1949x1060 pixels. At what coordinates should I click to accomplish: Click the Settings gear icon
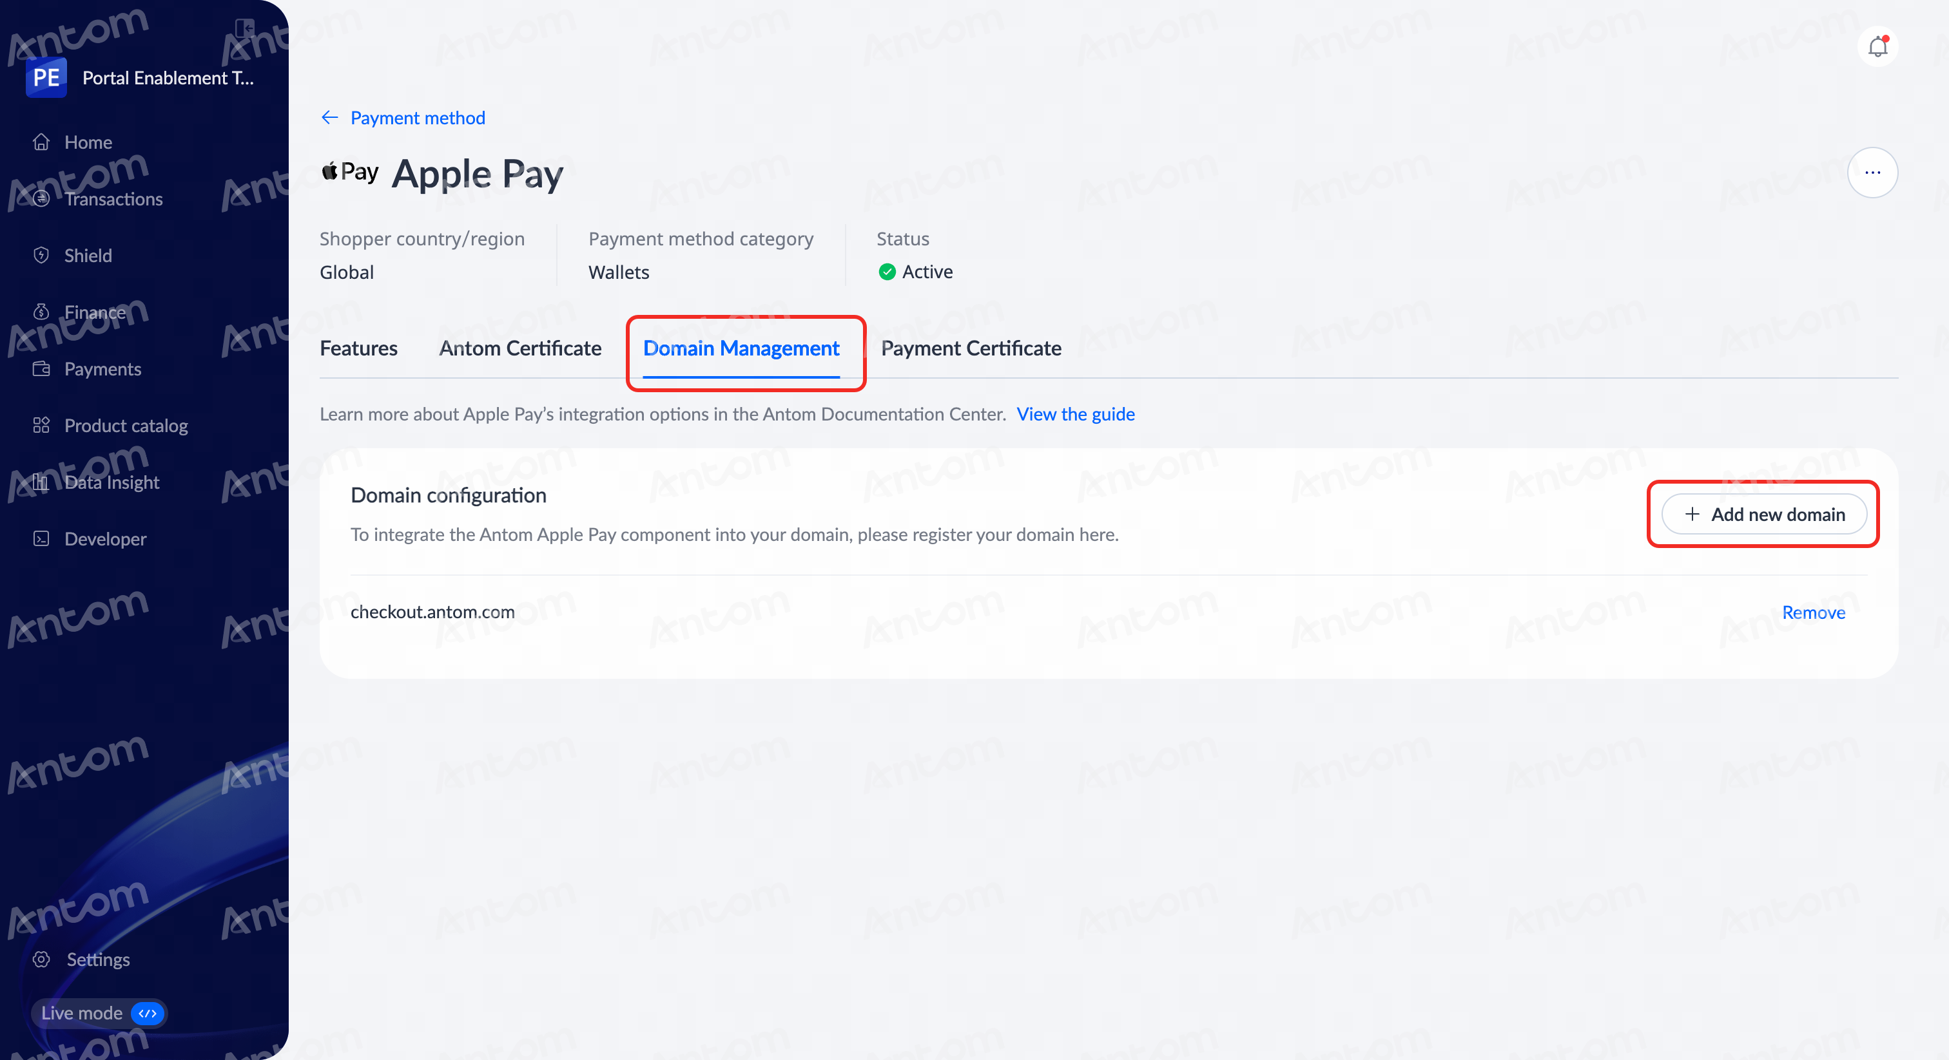pyautogui.click(x=42, y=960)
